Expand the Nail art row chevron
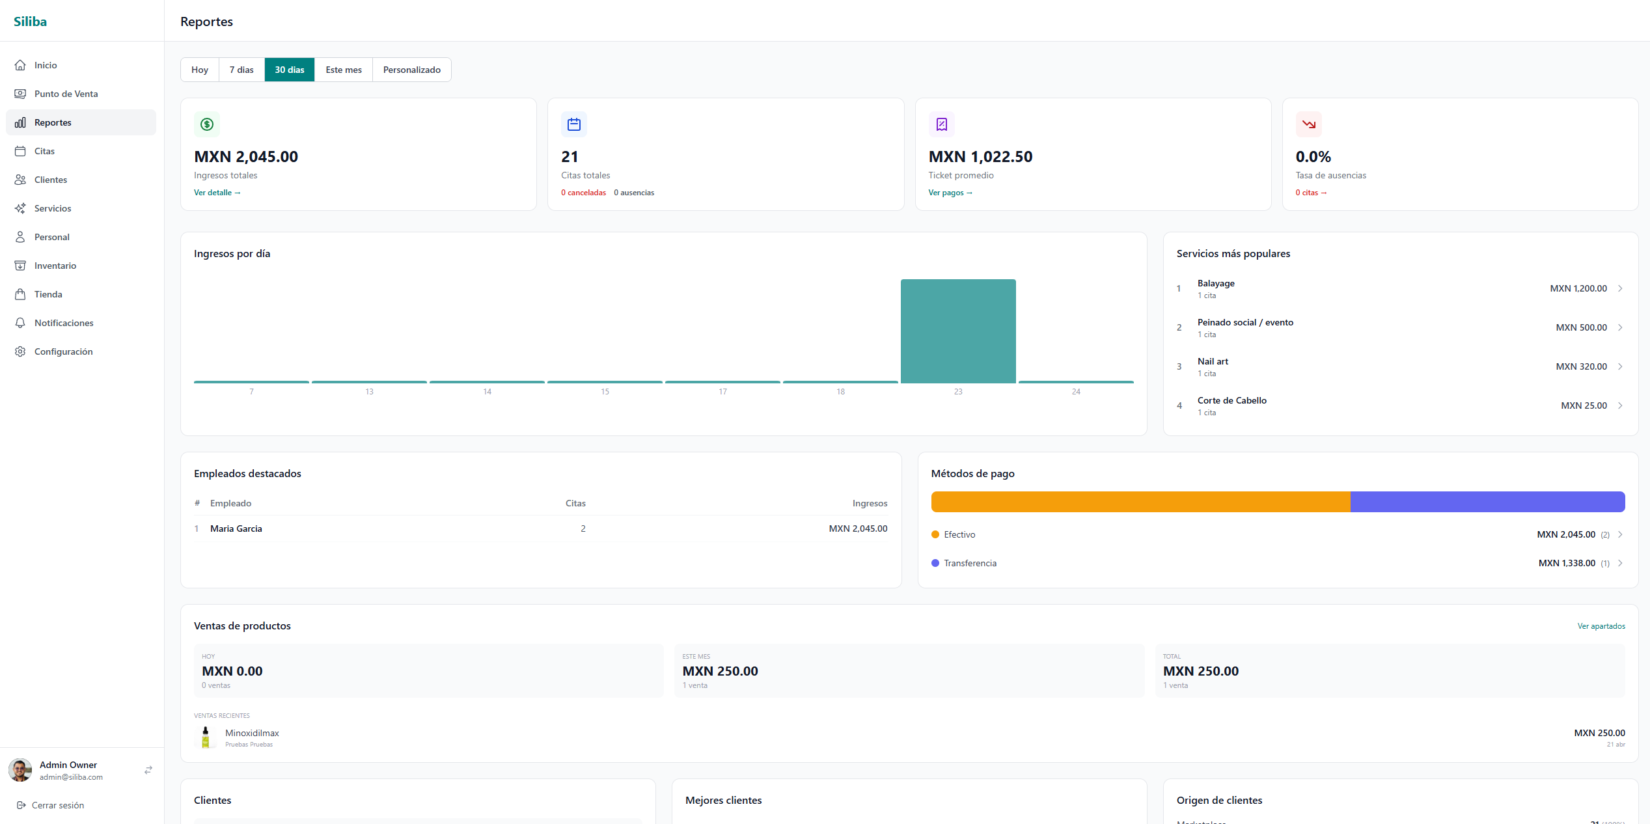1650x824 pixels. 1620,366
